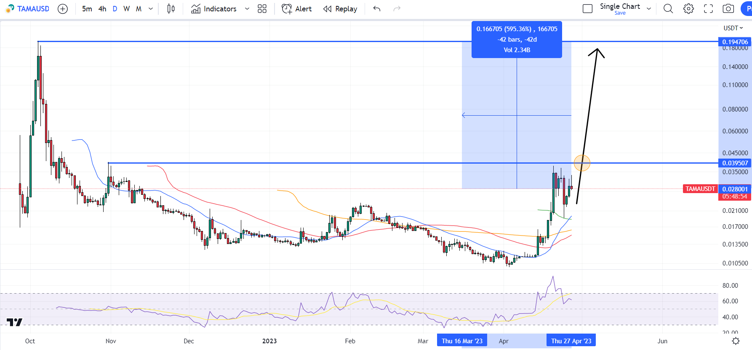Click the Thu 27 Apr '23 date label

571,341
